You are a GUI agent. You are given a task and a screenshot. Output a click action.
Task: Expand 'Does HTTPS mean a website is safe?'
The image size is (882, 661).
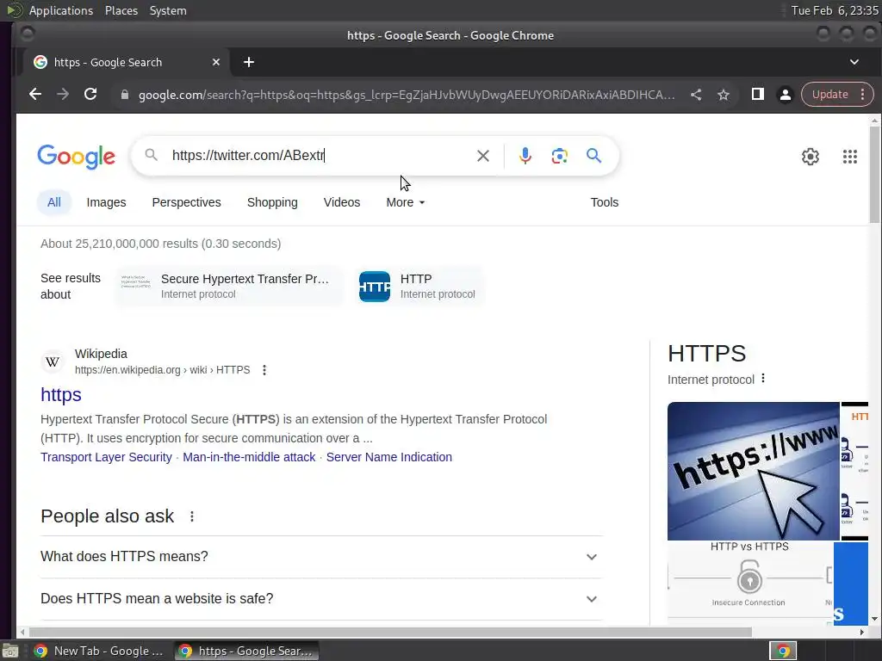pyautogui.click(x=321, y=599)
